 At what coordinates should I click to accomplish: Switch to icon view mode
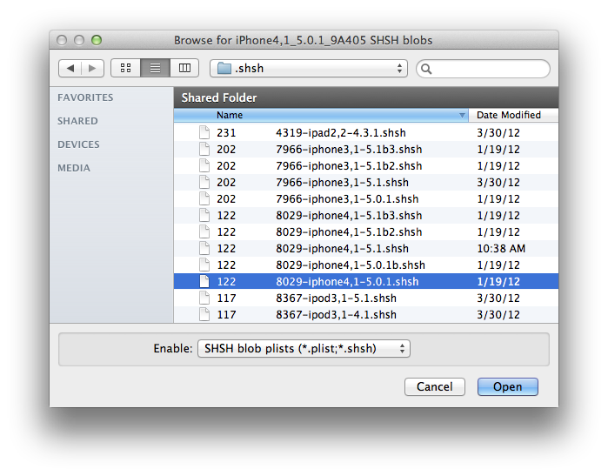coord(125,68)
